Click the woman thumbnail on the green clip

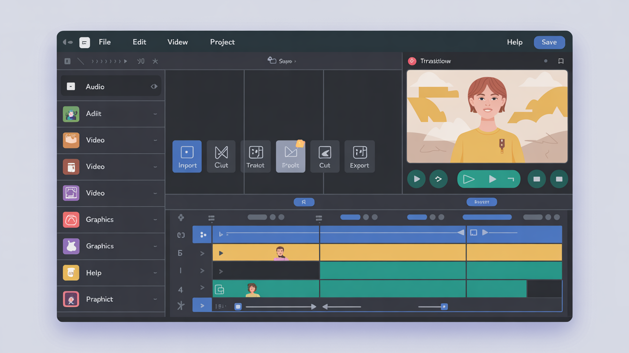point(252,290)
